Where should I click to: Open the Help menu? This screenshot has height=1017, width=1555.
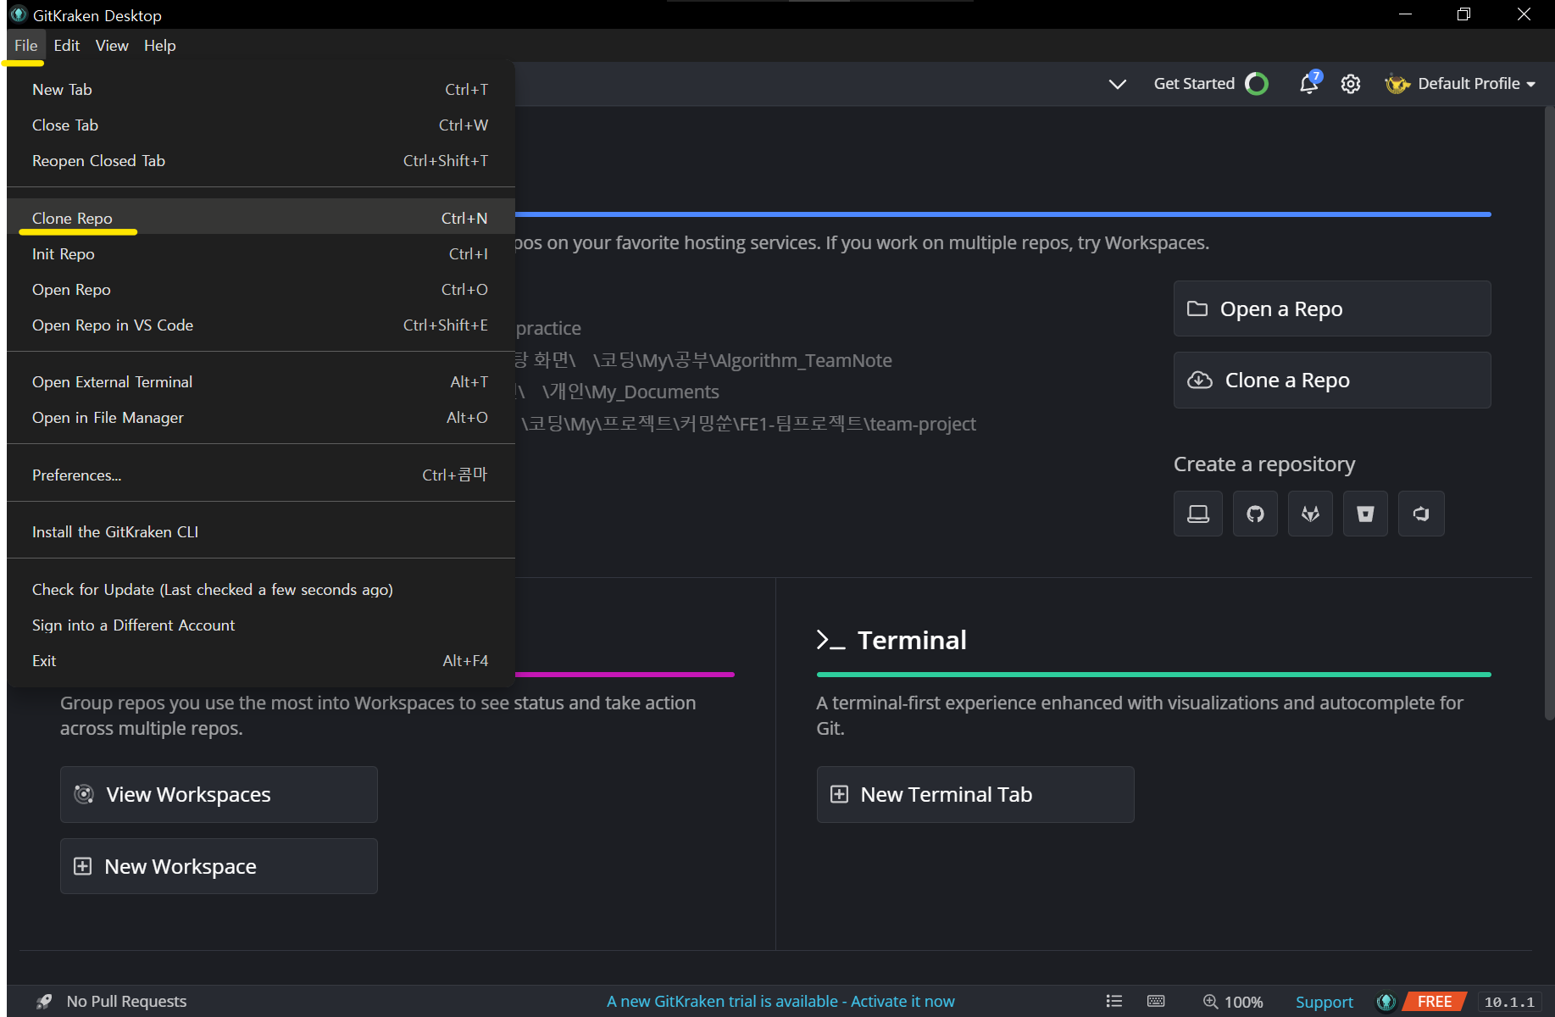159,46
